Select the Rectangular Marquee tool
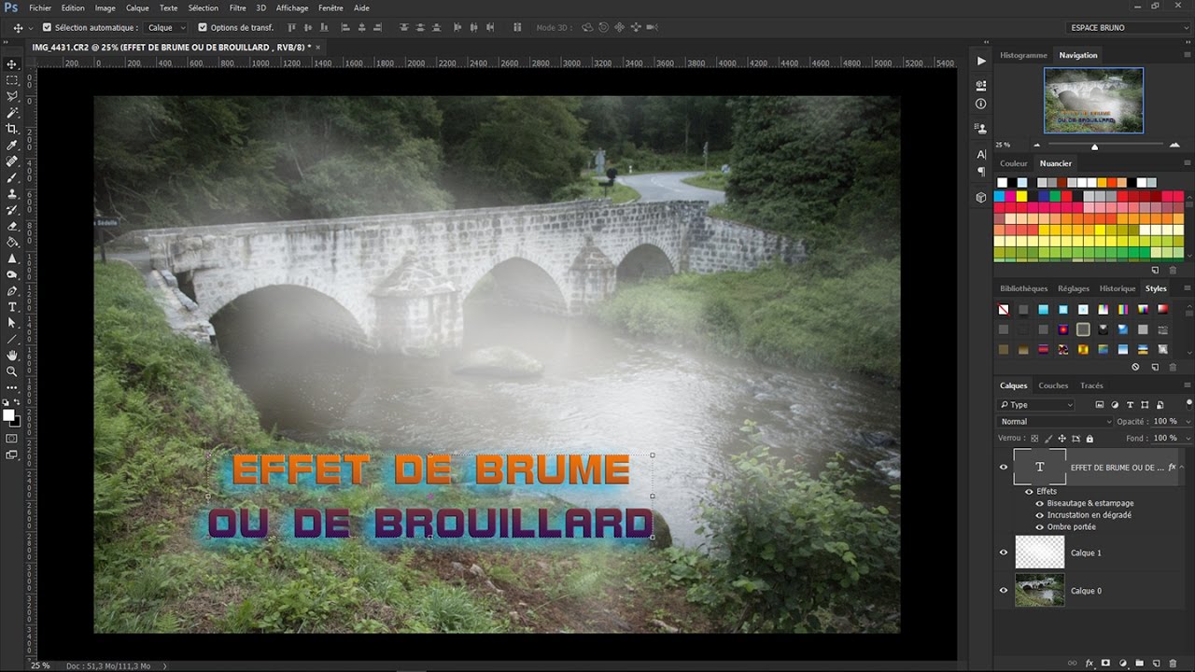The width and height of the screenshot is (1195, 672). [12, 80]
